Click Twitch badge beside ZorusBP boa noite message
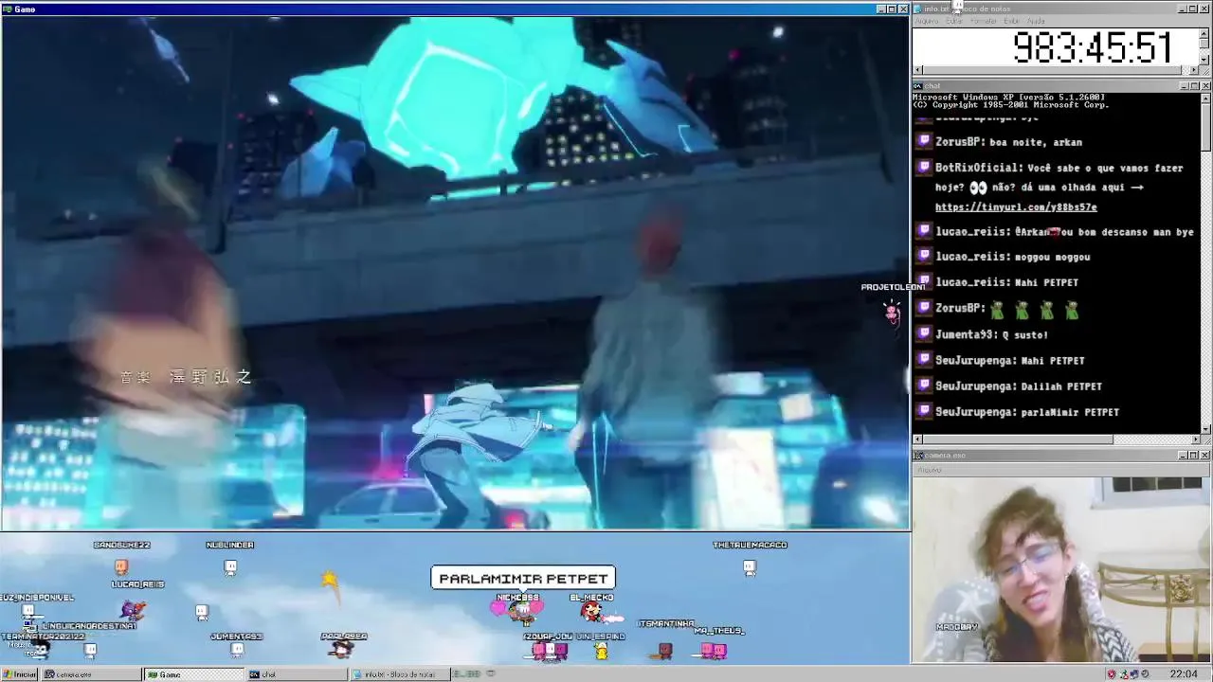The height and width of the screenshot is (682, 1213). coord(924,142)
